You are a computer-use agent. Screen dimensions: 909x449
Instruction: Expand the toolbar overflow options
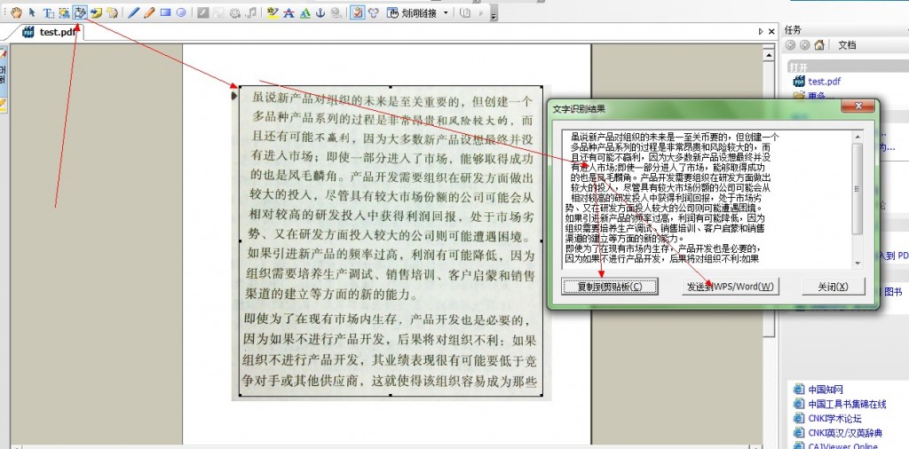click(494, 14)
